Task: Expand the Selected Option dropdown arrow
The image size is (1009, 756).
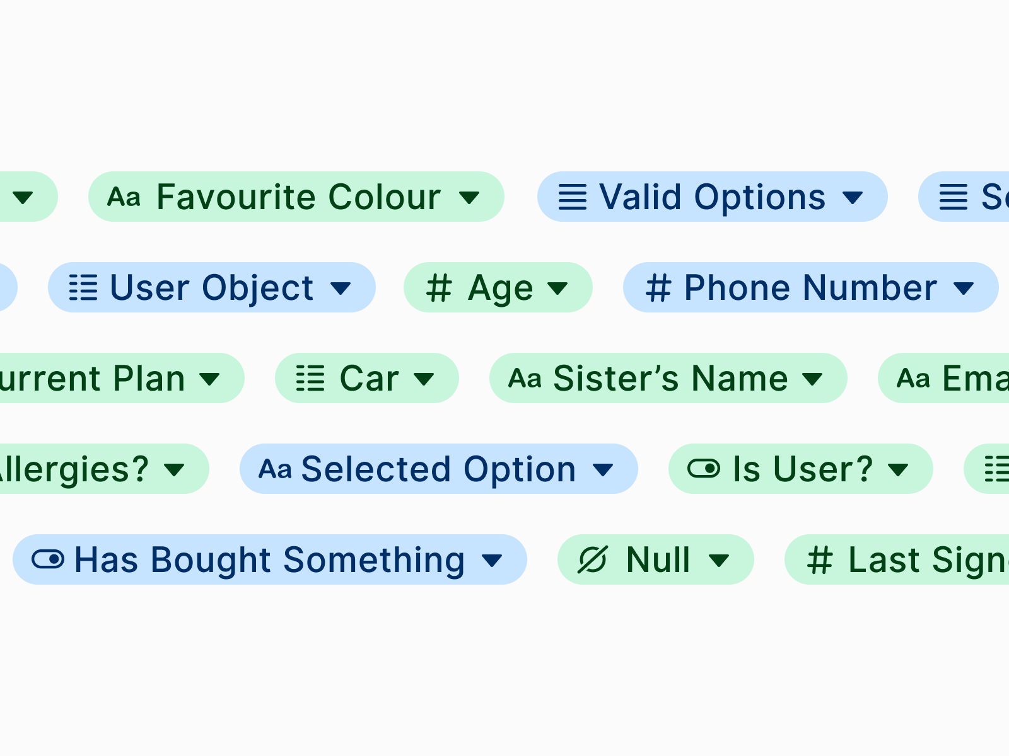Action: click(x=603, y=469)
